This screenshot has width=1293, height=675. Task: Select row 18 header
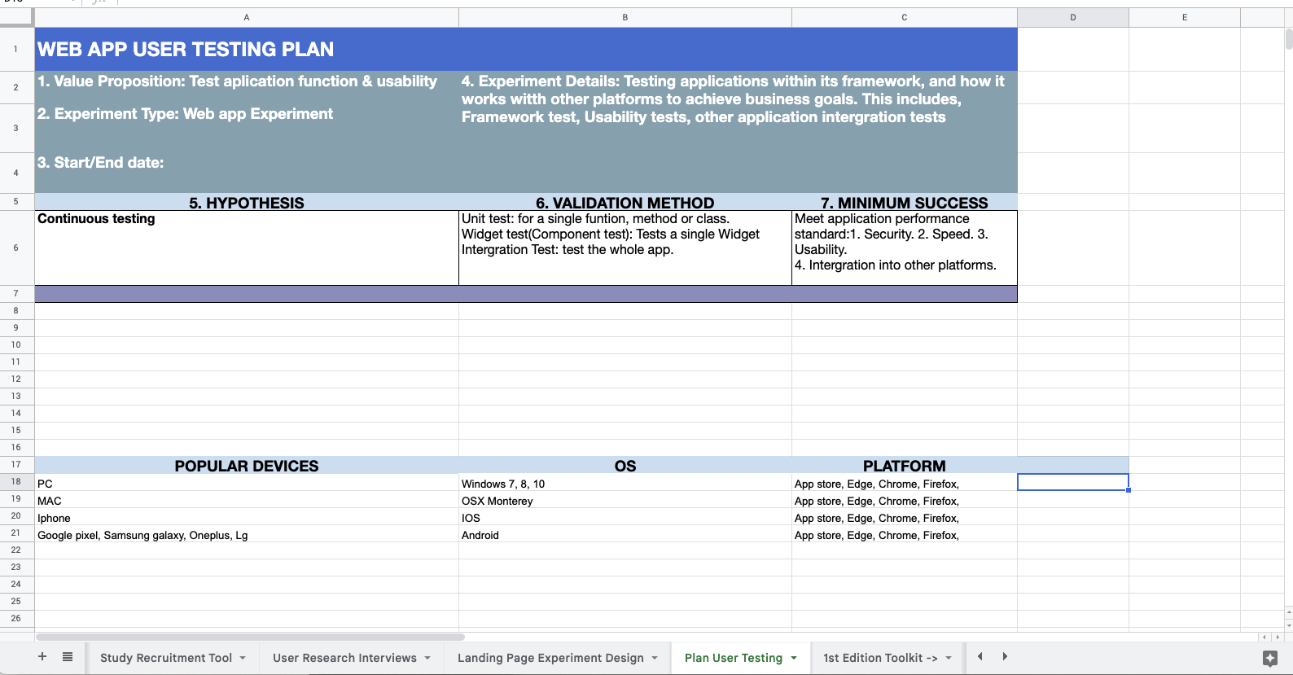tap(16, 482)
